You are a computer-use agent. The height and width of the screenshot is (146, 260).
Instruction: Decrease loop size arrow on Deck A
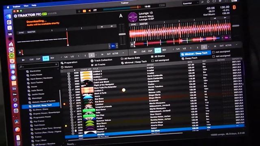61,57
